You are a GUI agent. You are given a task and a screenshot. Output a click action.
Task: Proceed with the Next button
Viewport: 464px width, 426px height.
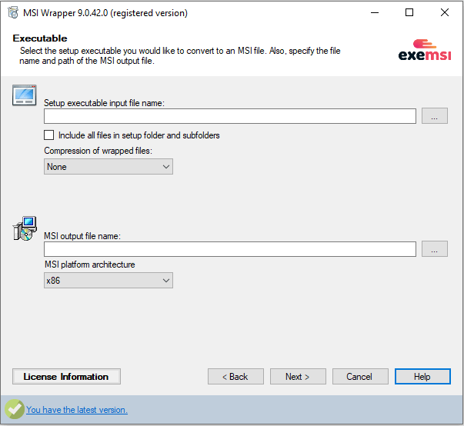tap(297, 377)
